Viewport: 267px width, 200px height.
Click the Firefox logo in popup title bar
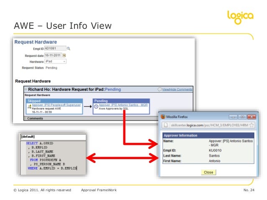[x=163, y=117]
